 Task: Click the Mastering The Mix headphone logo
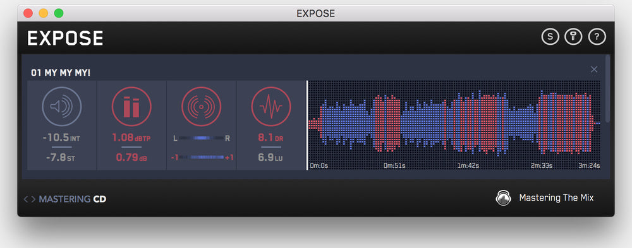pos(504,198)
